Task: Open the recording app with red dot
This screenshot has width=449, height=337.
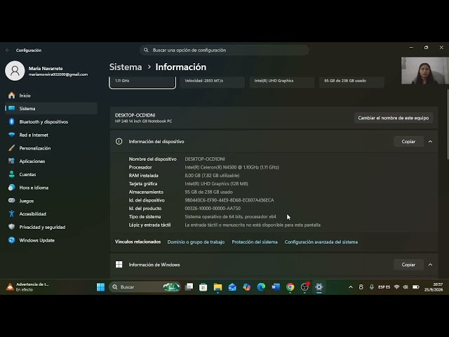Action: coord(304,287)
